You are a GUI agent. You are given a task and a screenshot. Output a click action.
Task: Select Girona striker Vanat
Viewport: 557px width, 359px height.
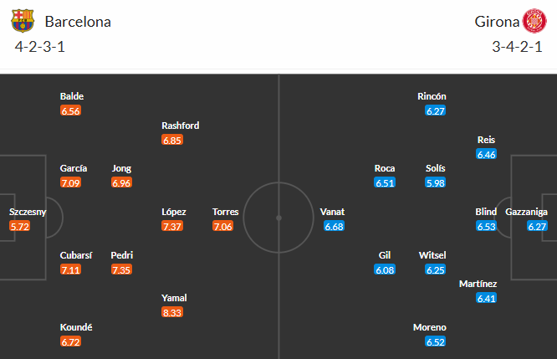332,212
